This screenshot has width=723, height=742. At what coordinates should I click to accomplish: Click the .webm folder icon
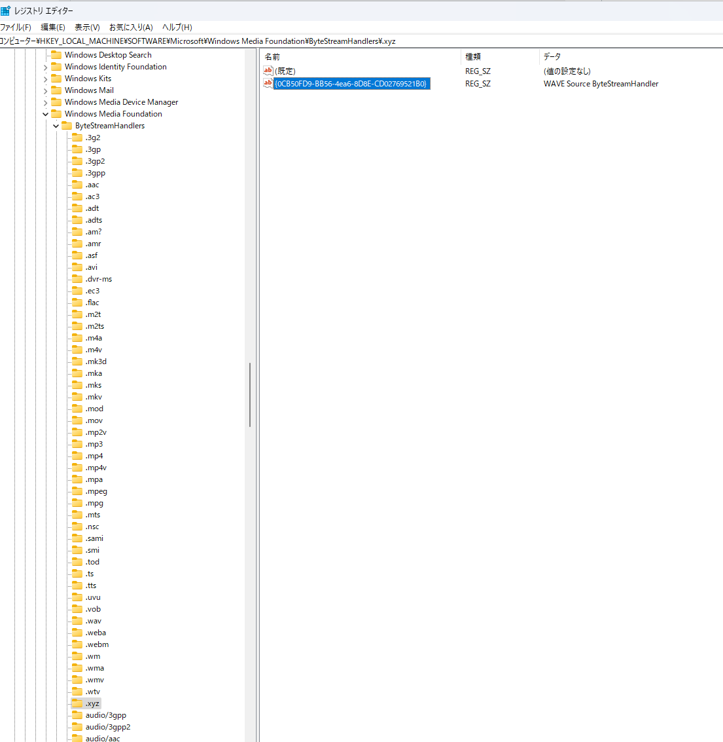coord(77,644)
